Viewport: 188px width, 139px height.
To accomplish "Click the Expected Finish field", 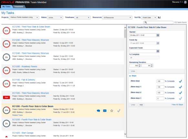I will (143, 51).
